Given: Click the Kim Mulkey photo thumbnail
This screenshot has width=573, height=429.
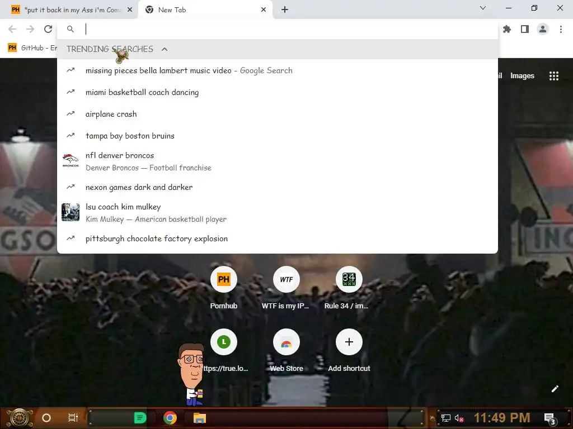Looking at the screenshot, I should [71, 212].
